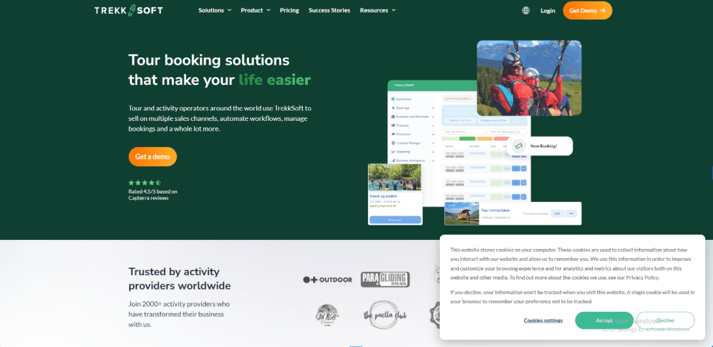The height and width of the screenshot is (347, 713).
Task: Click the paella club logo
Action: click(x=385, y=315)
